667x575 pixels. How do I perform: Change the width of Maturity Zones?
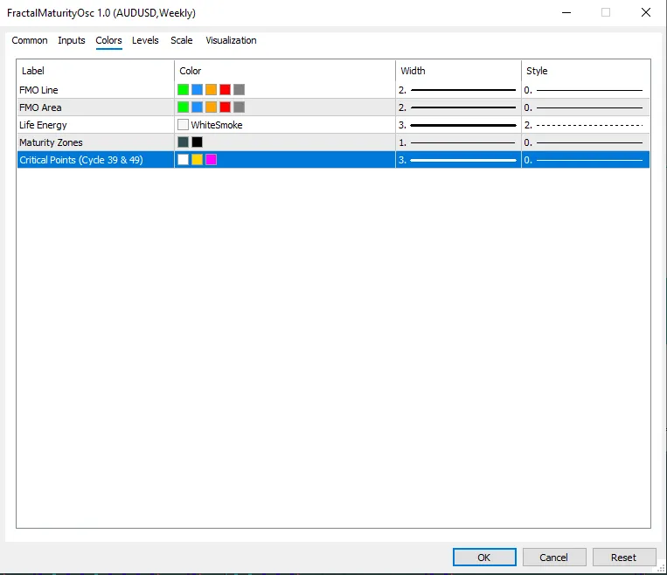457,142
